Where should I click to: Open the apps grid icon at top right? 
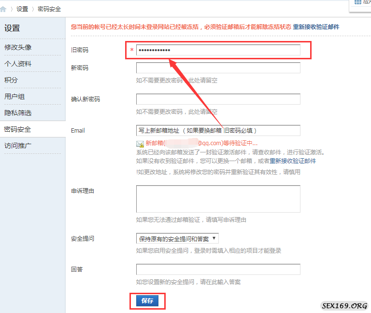(358, 2)
